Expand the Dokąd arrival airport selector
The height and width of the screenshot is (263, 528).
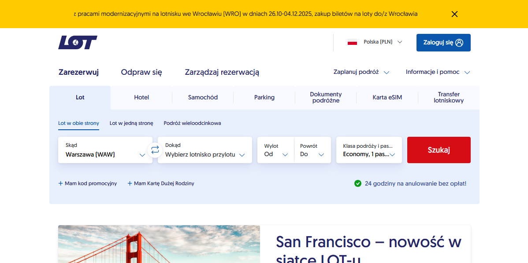pyautogui.click(x=205, y=150)
